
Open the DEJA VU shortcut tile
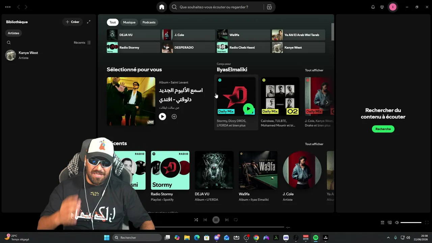pos(133,35)
